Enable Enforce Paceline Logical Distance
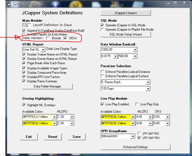Viewport: 192px width, 156px height. (x=102, y=71)
